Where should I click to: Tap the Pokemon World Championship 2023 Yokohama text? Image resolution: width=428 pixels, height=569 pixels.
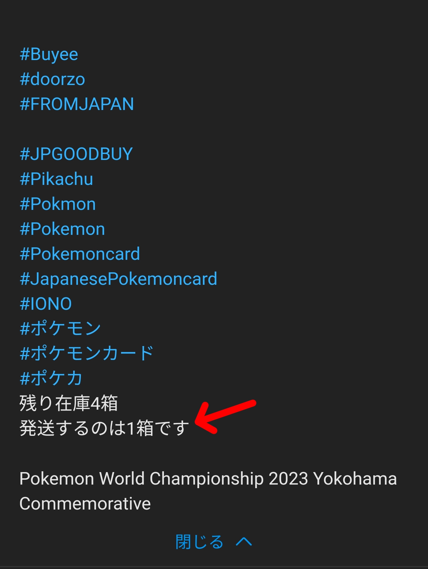point(208,479)
